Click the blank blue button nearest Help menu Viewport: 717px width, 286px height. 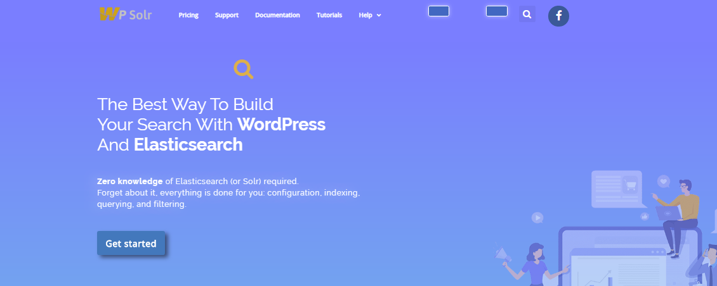tap(438, 11)
